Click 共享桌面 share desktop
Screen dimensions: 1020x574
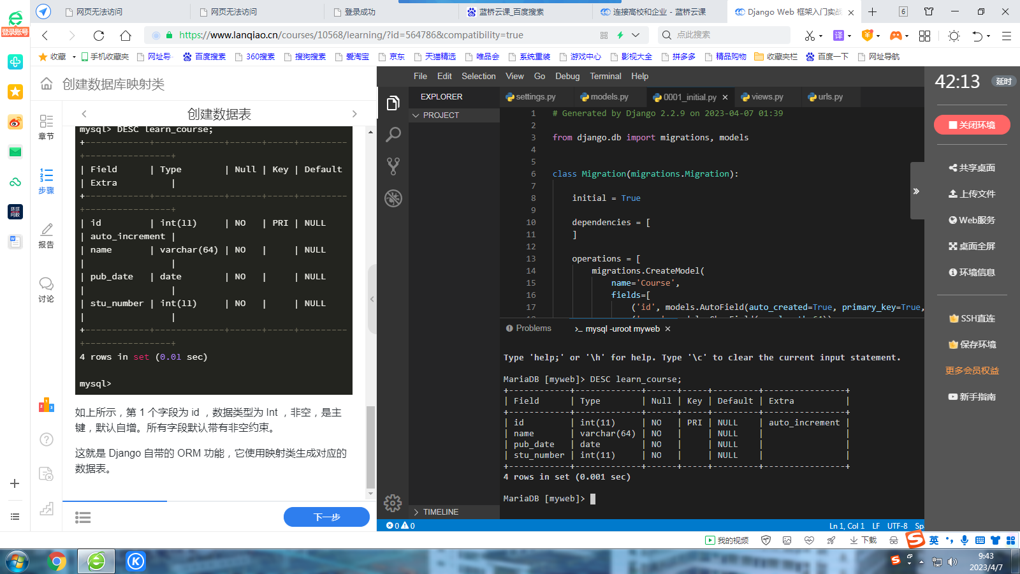(x=972, y=168)
